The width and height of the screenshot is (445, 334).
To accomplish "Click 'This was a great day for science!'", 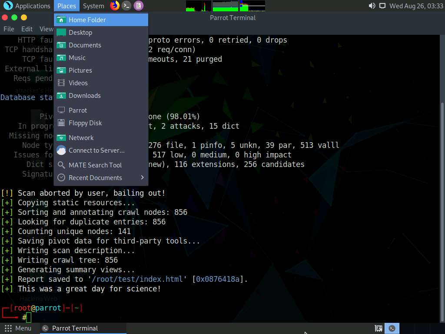I will (x=90, y=289).
